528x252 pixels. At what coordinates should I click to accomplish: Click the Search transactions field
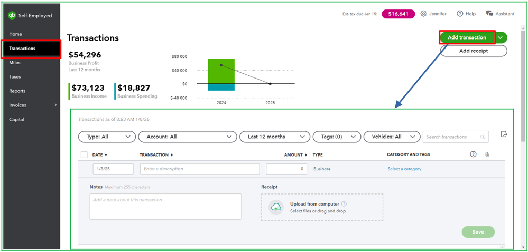point(456,137)
